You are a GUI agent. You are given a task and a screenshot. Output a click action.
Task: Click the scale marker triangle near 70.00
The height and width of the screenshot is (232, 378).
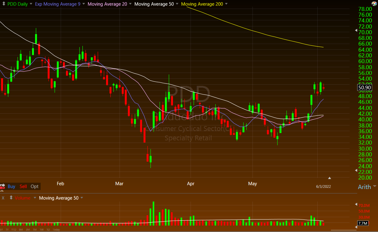356,30
